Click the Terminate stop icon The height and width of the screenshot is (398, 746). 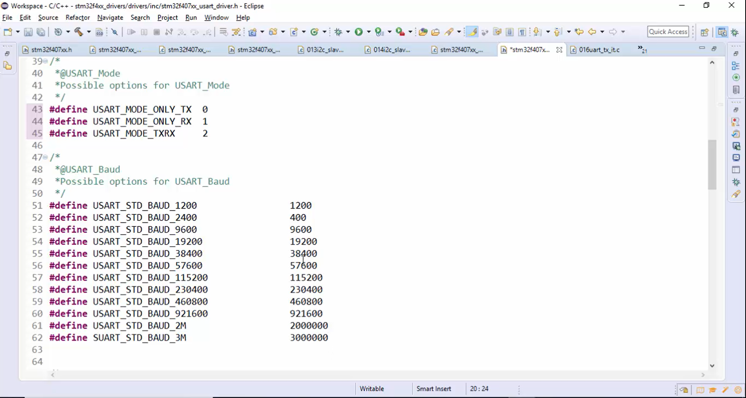157,32
